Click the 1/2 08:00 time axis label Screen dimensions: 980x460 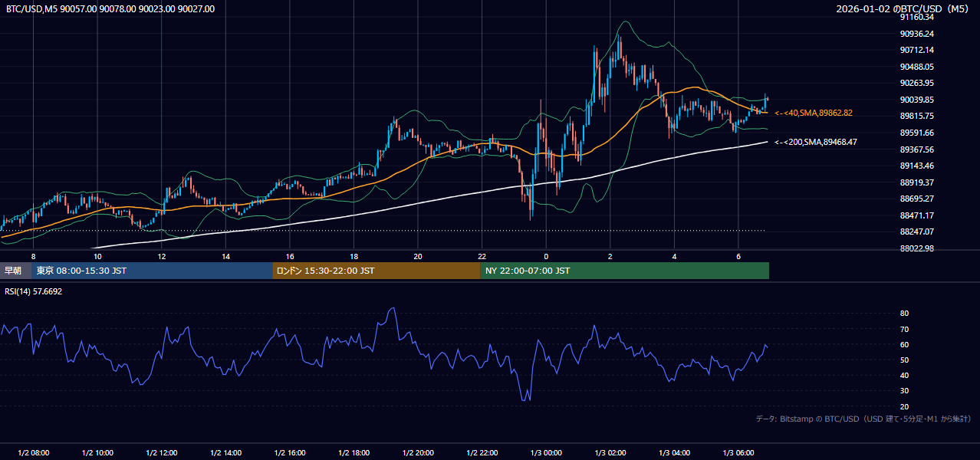(x=33, y=453)
